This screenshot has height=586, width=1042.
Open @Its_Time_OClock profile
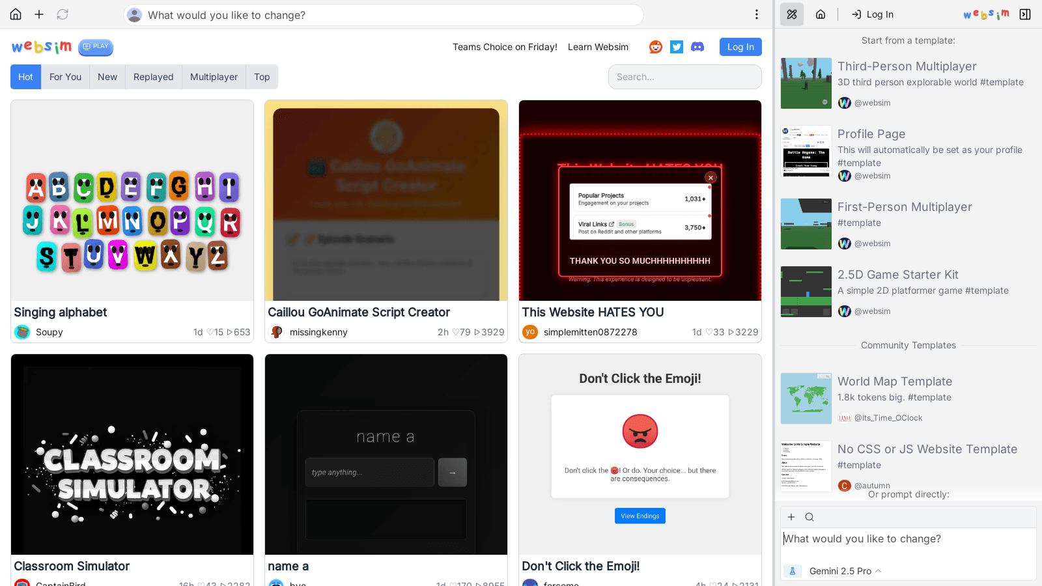coord(888,418)
